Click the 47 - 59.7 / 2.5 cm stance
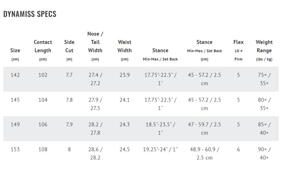 pyautogui.click(x=204, y=129)
